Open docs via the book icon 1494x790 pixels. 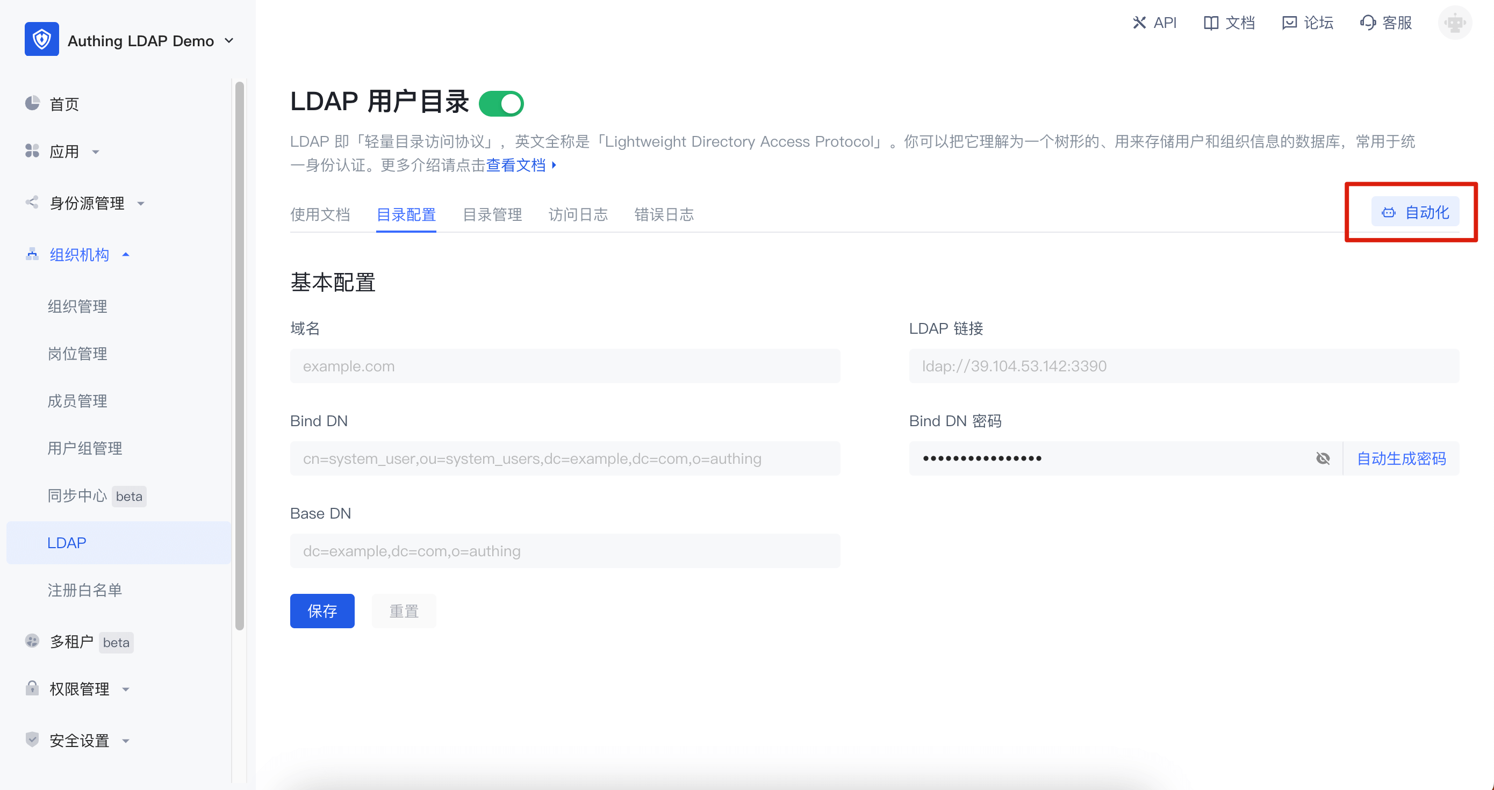1210,23
